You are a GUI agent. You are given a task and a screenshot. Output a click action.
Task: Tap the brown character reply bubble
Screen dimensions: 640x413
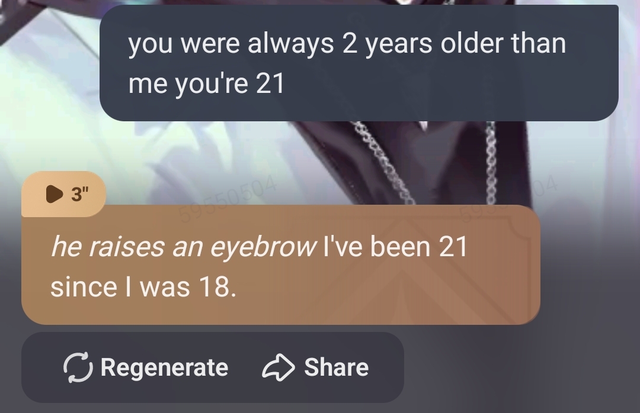280,264
